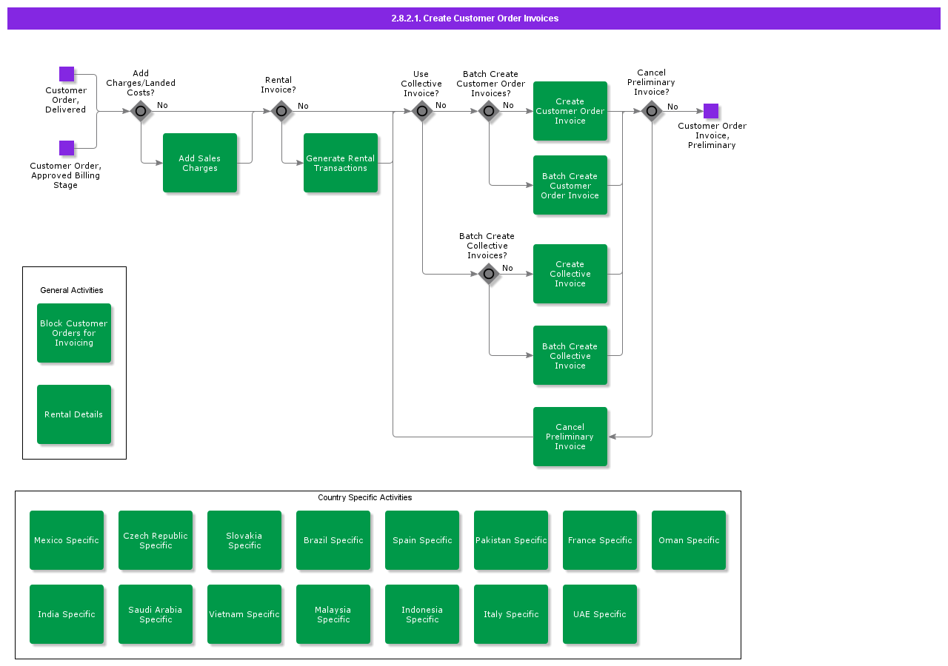Select the Rental Invoice gateway diamond
Screen dimensions: 948x666
point(281,111)
